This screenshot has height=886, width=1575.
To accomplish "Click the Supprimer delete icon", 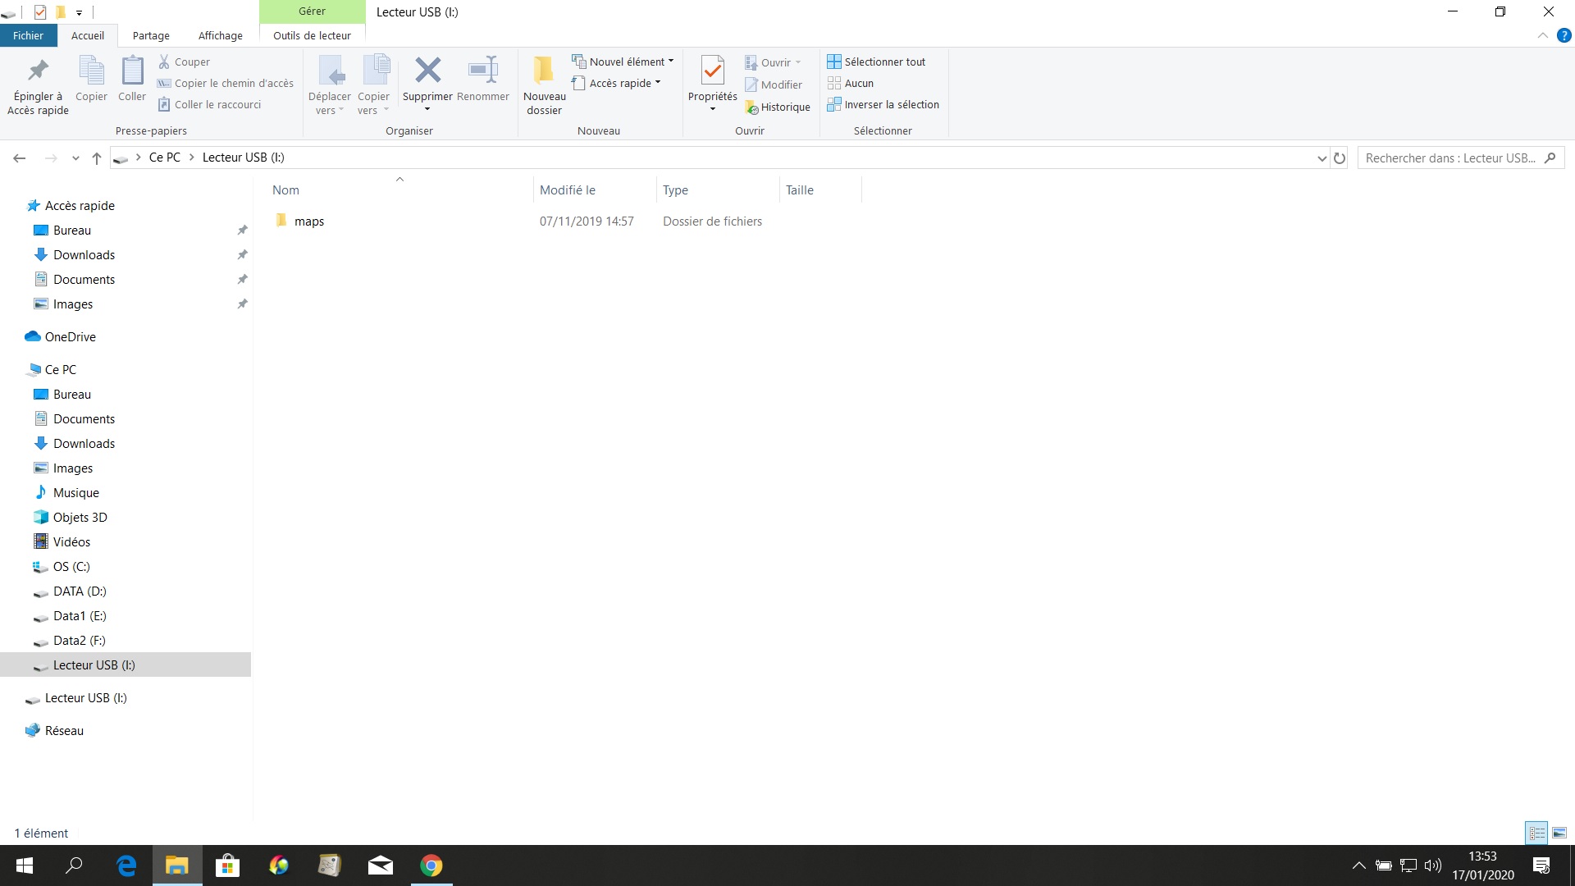I will click(427, 71).
